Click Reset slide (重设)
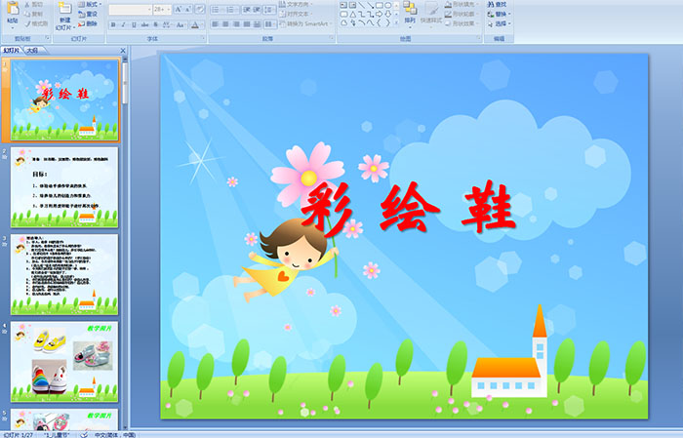683x438 pixels. tap(88, 14)
